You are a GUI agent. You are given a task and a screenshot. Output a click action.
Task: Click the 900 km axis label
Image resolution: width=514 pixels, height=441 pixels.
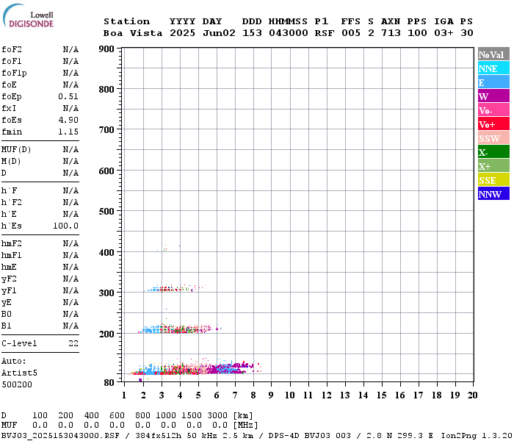click(106, 49)
